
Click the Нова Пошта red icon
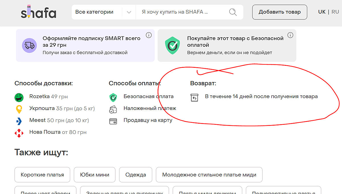coord(19,132)
